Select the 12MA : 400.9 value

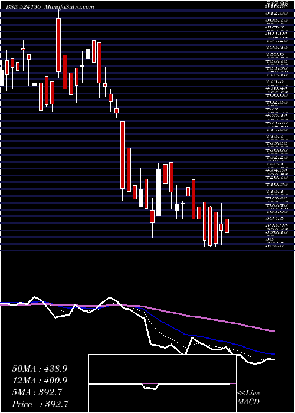pos(40,381)
